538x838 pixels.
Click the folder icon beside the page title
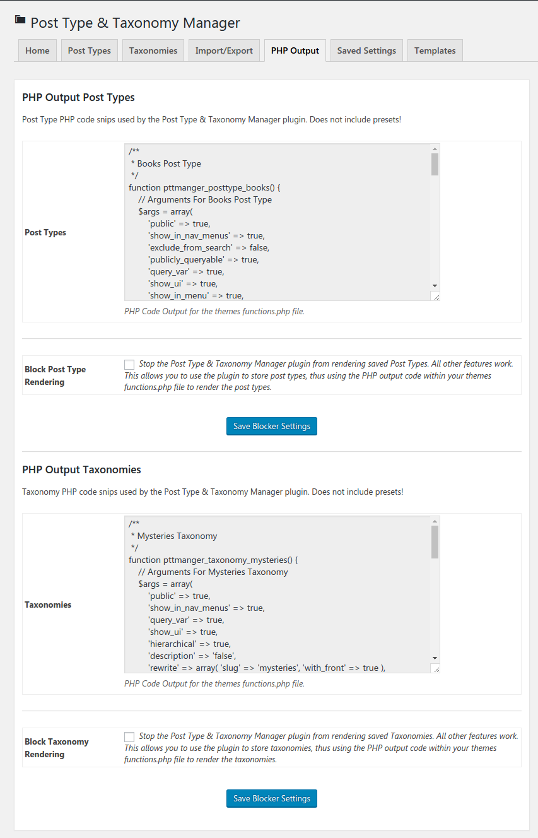[20, 20]
